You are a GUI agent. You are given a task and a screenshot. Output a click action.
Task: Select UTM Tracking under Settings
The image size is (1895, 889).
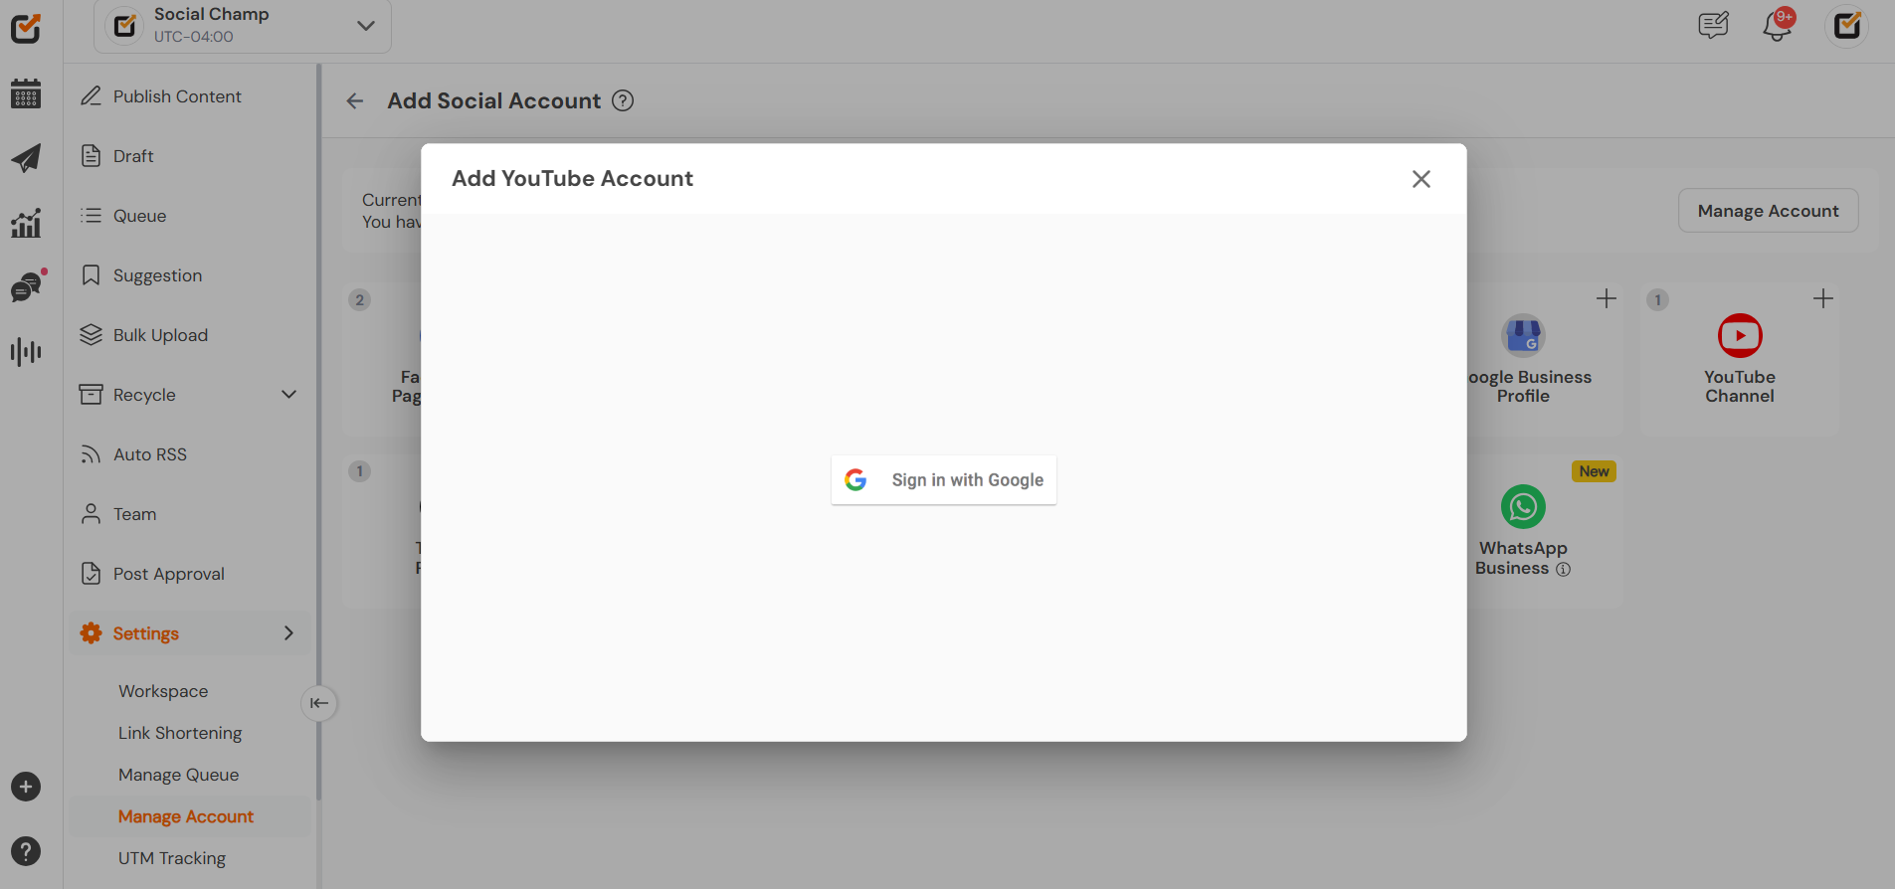172,858
